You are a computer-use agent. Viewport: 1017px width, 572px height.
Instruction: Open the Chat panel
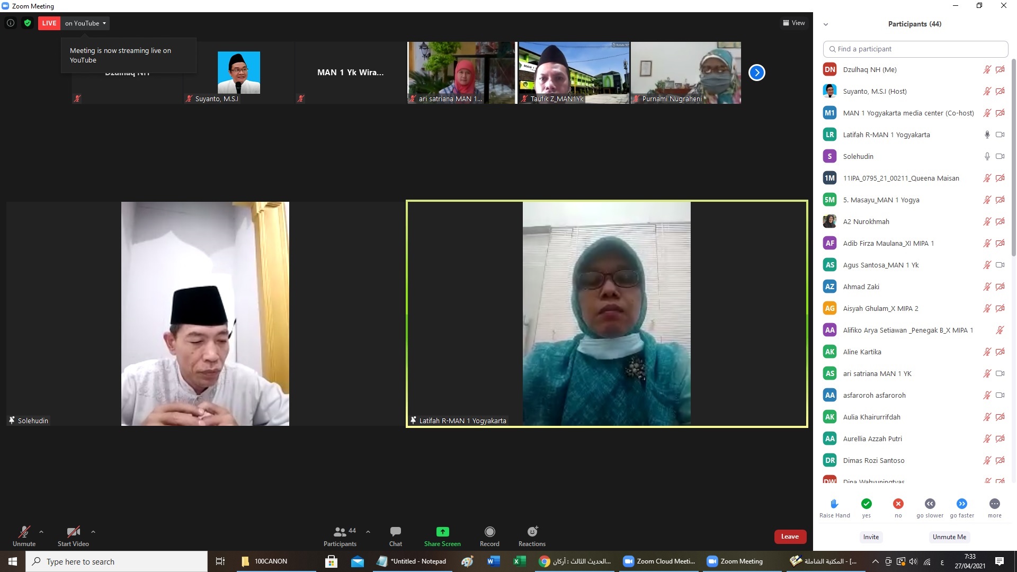pos(395,532)
